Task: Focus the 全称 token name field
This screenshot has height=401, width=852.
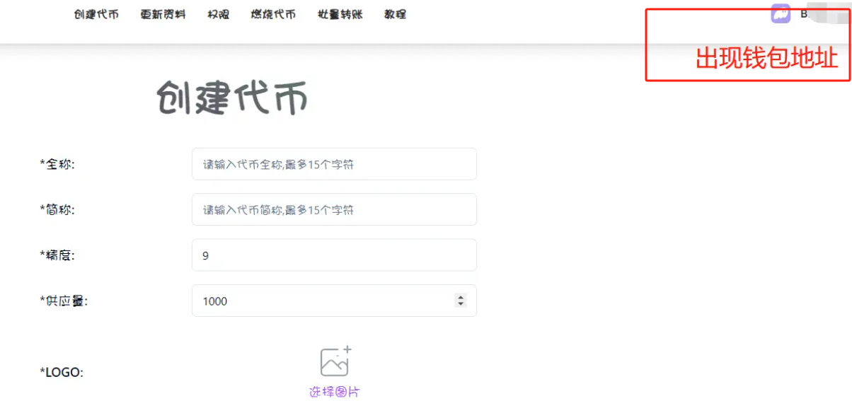Action: 334,164
